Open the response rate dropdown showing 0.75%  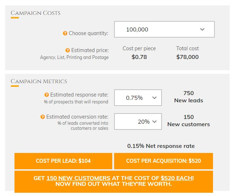[138, 98]
